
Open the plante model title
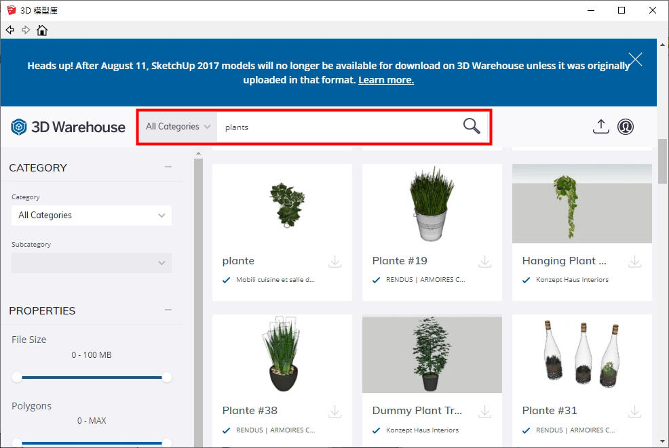pyautogui.click(x=238, y=261)
